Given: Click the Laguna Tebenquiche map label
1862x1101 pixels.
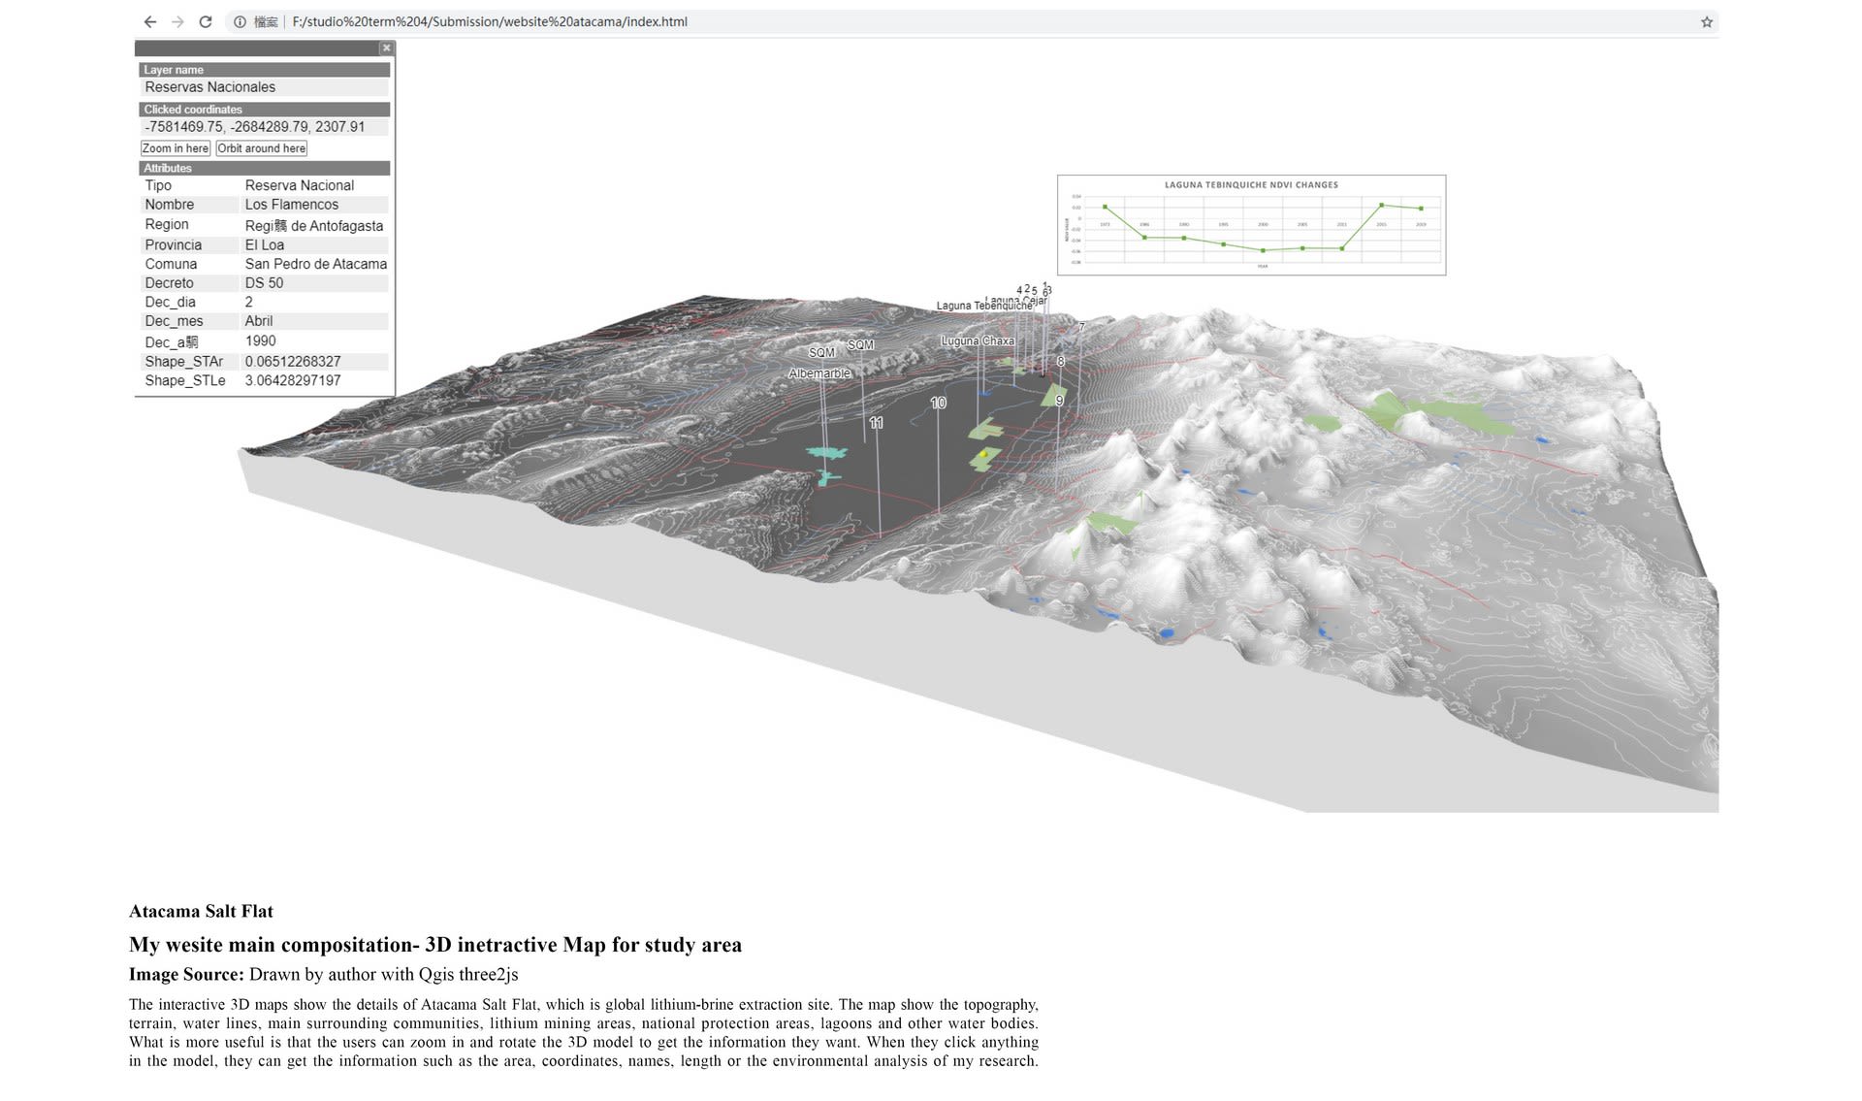Looking at the screenshot, I should (x=984, y=306).
